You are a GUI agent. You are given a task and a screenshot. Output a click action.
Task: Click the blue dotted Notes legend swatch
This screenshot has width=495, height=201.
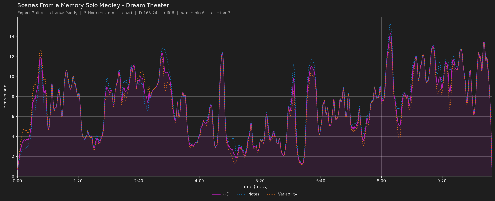point(241,194)
